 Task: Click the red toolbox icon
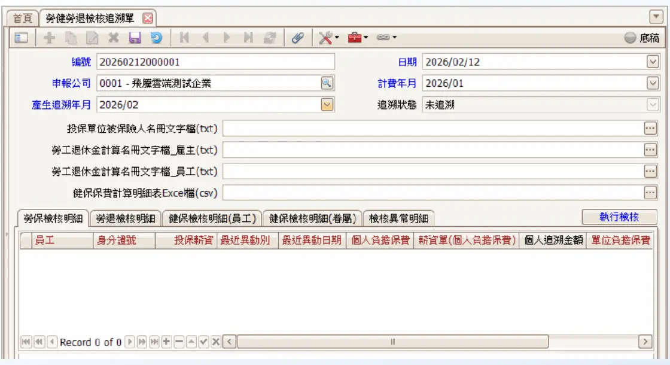(357, 38)
